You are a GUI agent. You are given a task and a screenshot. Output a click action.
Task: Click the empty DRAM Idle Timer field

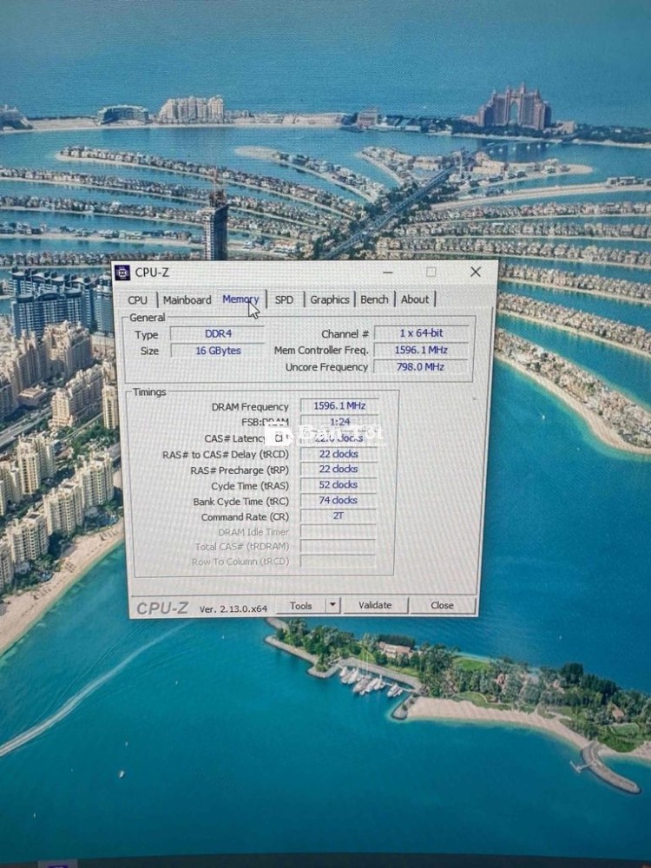pyautogui.click(x=339, y=531)
